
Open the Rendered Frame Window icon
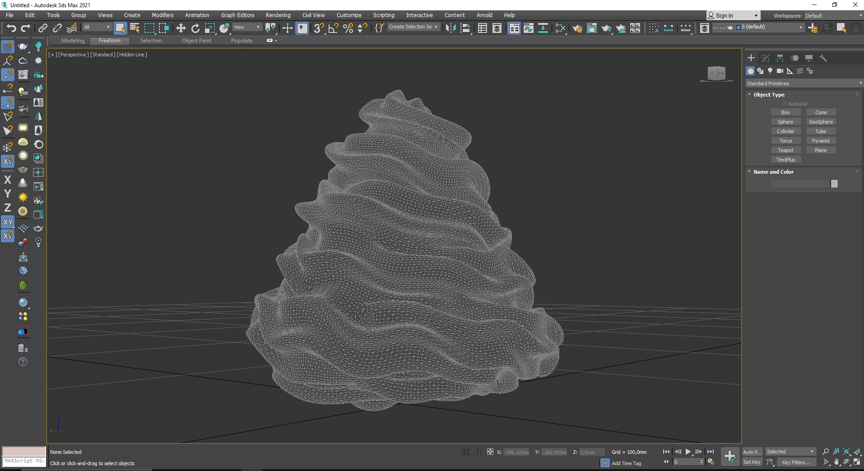(x=591, y=28)
